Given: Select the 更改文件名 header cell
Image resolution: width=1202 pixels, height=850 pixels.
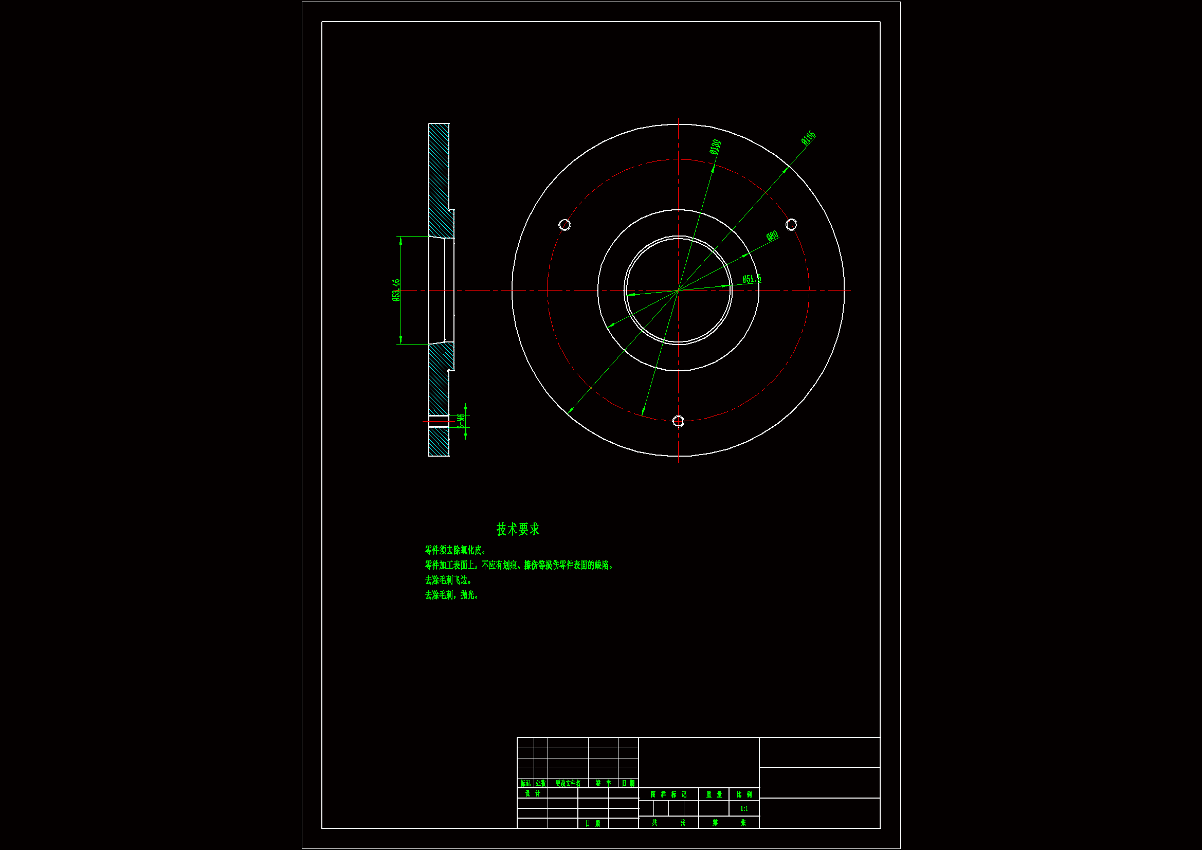Looking at the screenshot, I should coord(568,783).
